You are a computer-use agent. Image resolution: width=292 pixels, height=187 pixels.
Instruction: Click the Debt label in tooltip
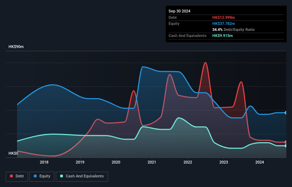(172, 17)
